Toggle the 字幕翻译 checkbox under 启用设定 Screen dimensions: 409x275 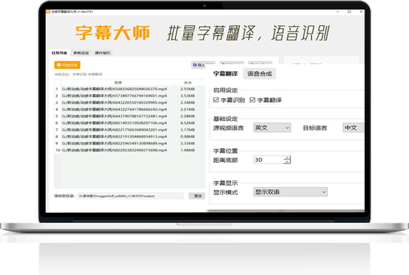252,100
